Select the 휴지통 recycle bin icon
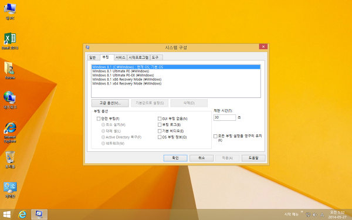The height and width of the screenshot is (220, 352). click(x=10, y=160)
